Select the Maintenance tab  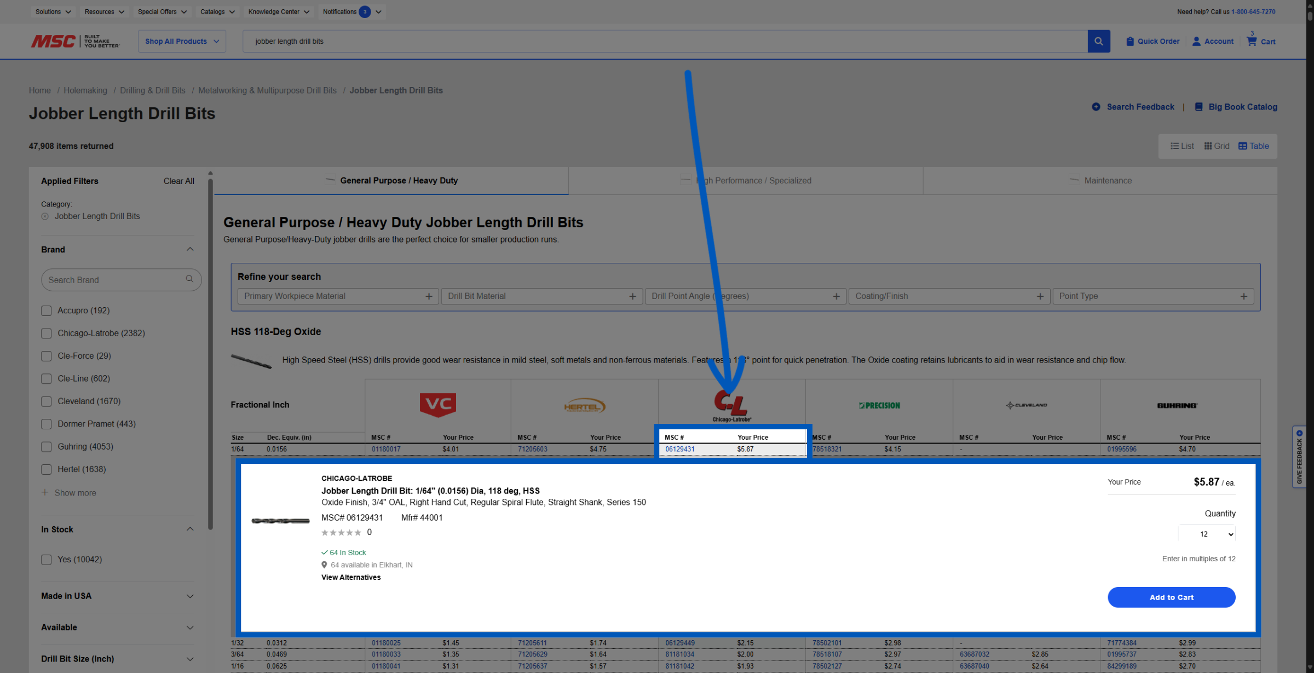pyautogui.click(x=1100, y=181)
